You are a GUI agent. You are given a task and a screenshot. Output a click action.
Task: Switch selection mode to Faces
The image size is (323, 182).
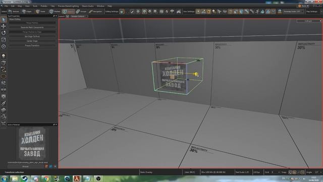(41, 12)
